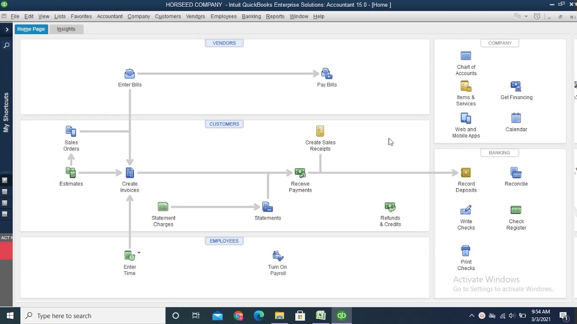Open the File menu
The height and width of the screenshot is (324, 577).
click(x=15, y=16)
